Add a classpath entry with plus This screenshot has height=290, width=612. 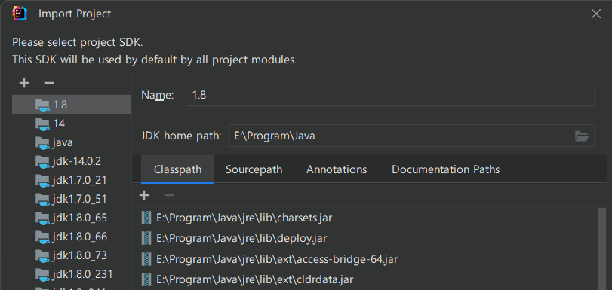pyautogui.click(x=144, y=195)
